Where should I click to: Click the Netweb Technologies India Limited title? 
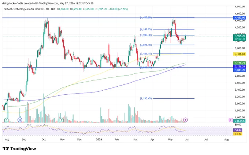coord(23,9)
